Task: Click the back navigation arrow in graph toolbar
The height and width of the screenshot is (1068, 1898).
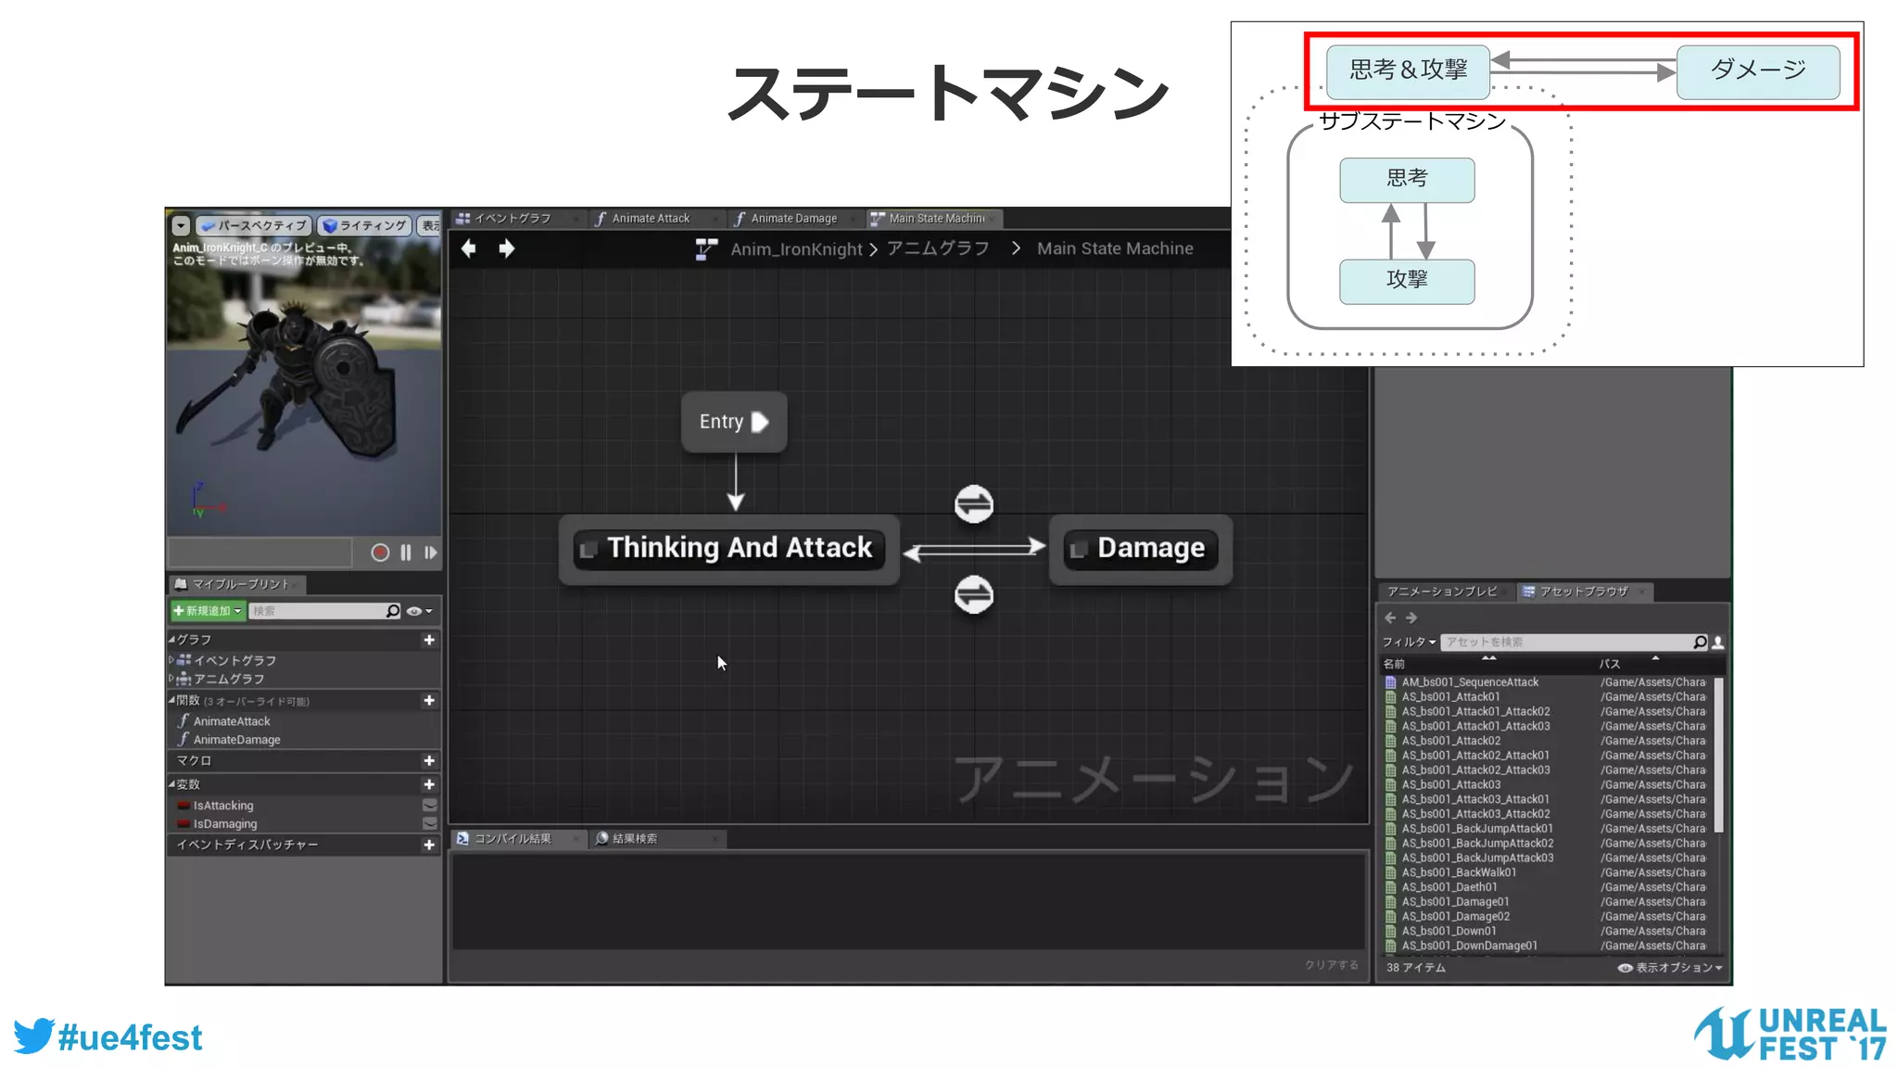Action: [469, 248]
